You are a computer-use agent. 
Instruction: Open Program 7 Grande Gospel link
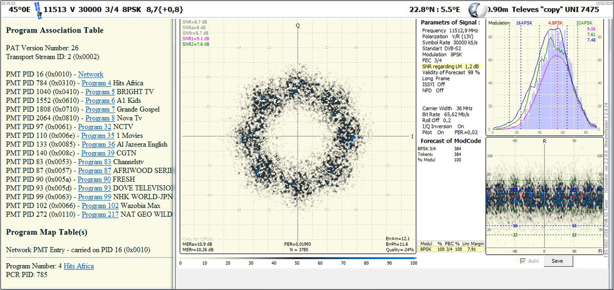(100, 109)
